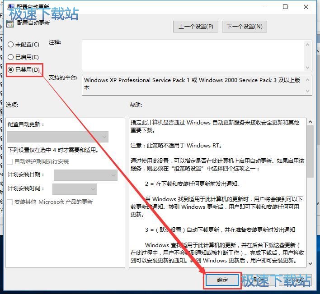Toggle 安装其他 Microsoft 产品的更新 checkbox
Image resolution: width=320 pixels, height=294 pixels.
click(10, 202)
